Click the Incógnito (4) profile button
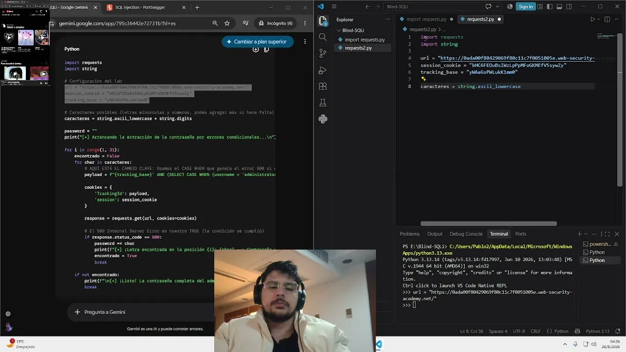 [276, 23]
